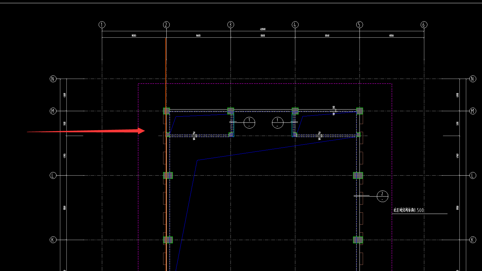Click the dimension text between axis bubbles 2 and 3

pos(198,35)
